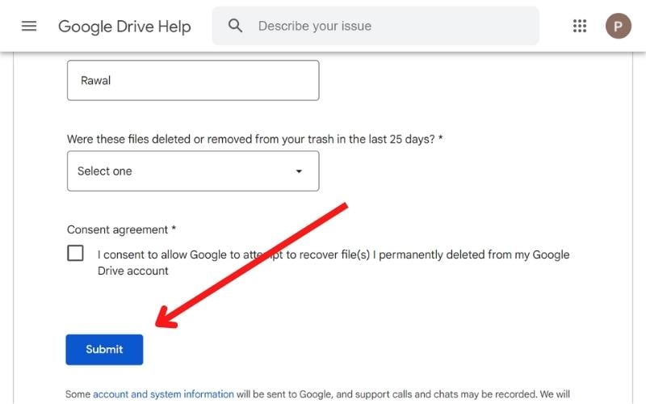This screenshot has width=646, height=404.
Task: Open the profile avatar labeled P
Action: [618, 26]
